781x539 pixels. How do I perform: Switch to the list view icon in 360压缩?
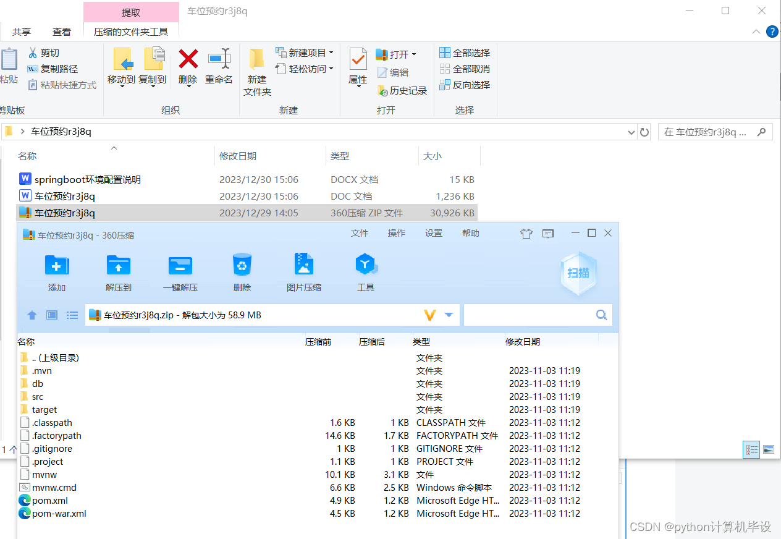[x=72, y=315]
